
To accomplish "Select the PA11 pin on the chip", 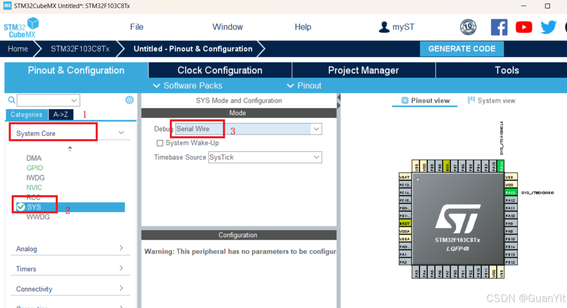I will [511, 208].
